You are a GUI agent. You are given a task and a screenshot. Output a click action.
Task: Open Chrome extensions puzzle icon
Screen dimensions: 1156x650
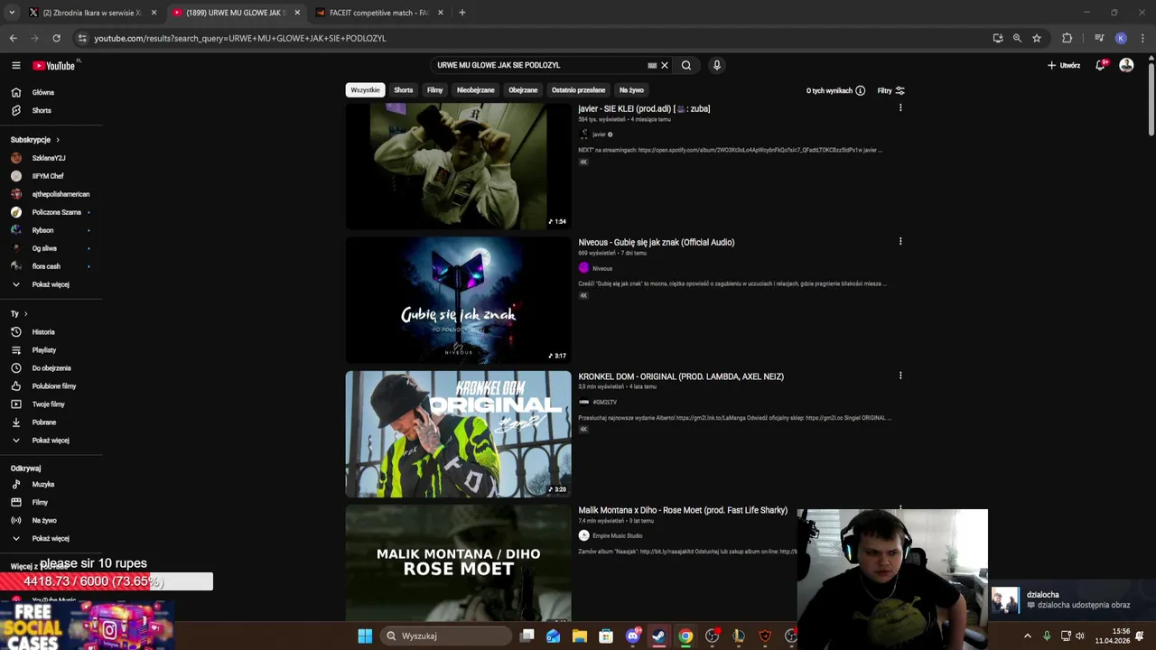tap(1067, 38)
